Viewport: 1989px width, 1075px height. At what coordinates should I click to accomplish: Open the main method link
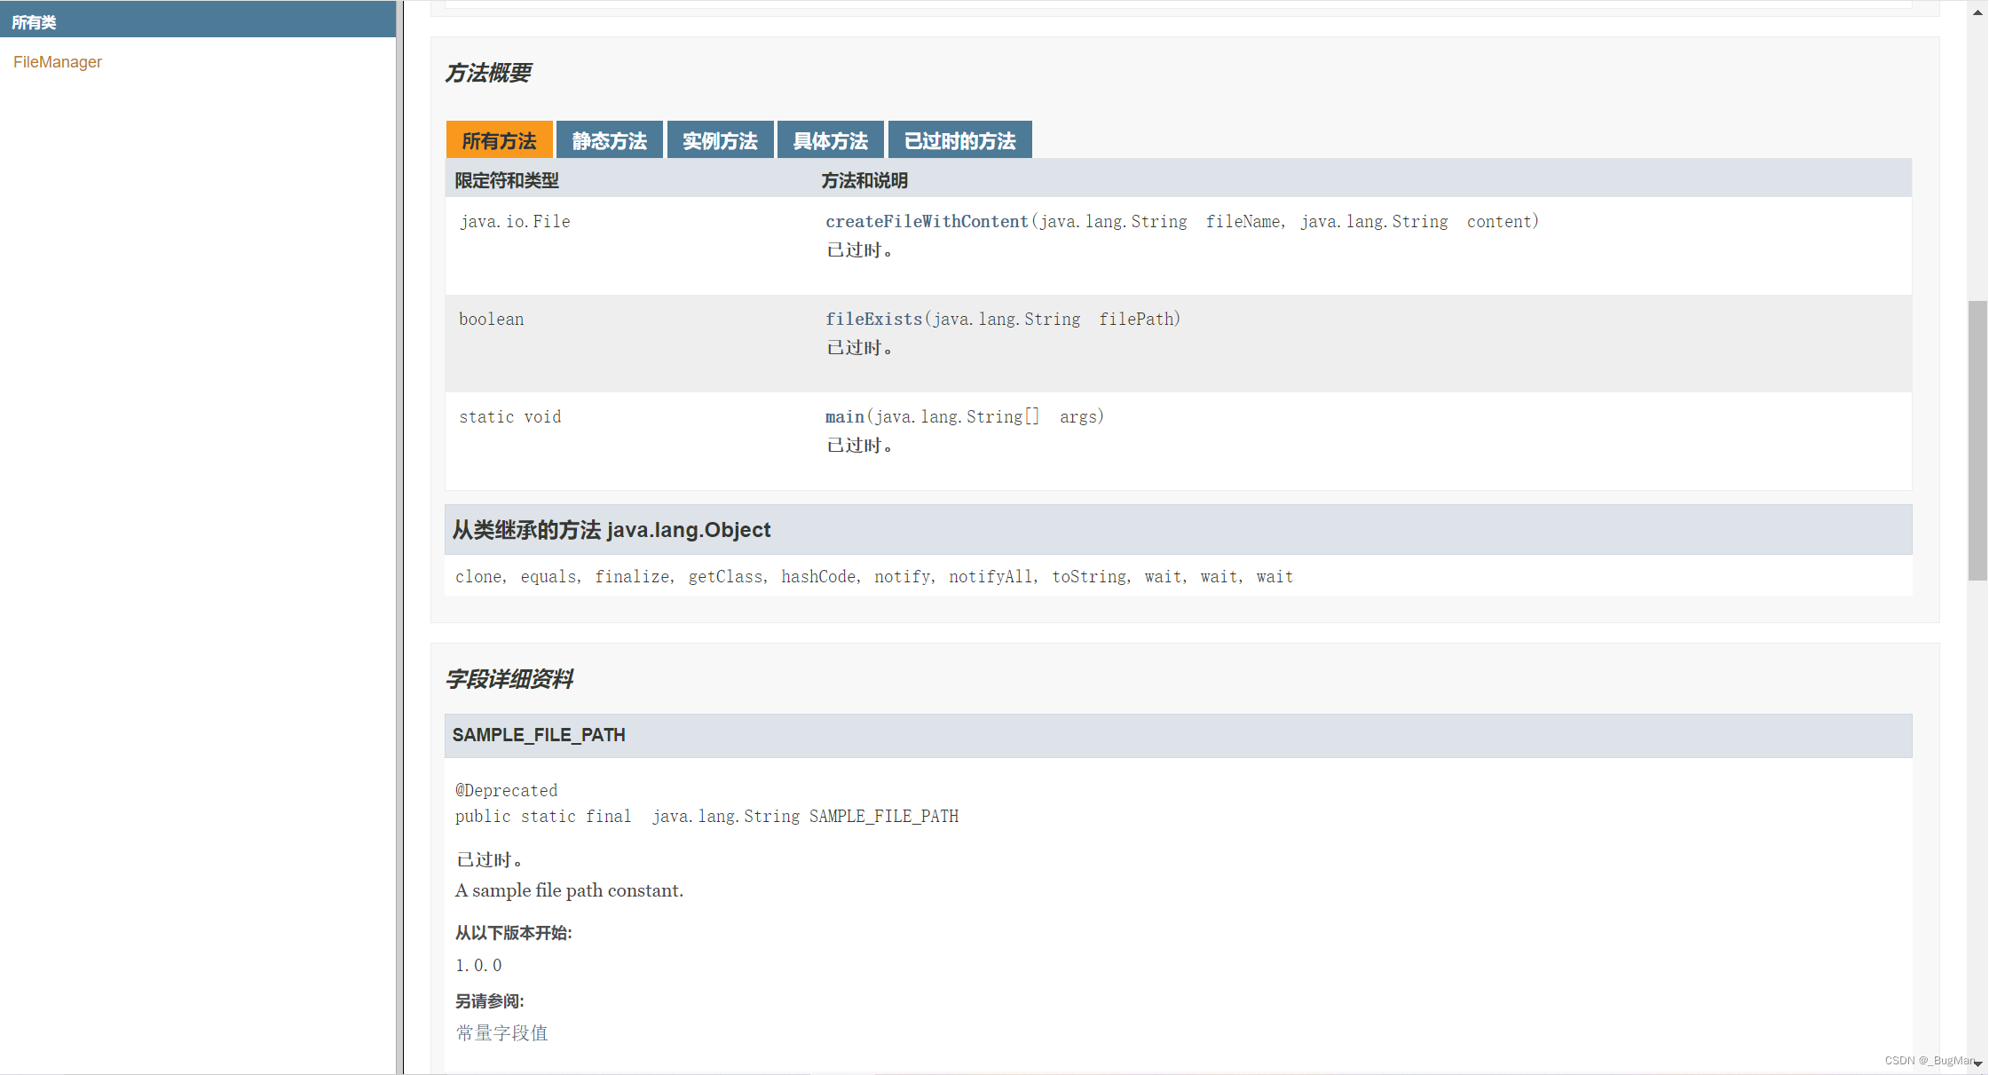tap(844, 416)
